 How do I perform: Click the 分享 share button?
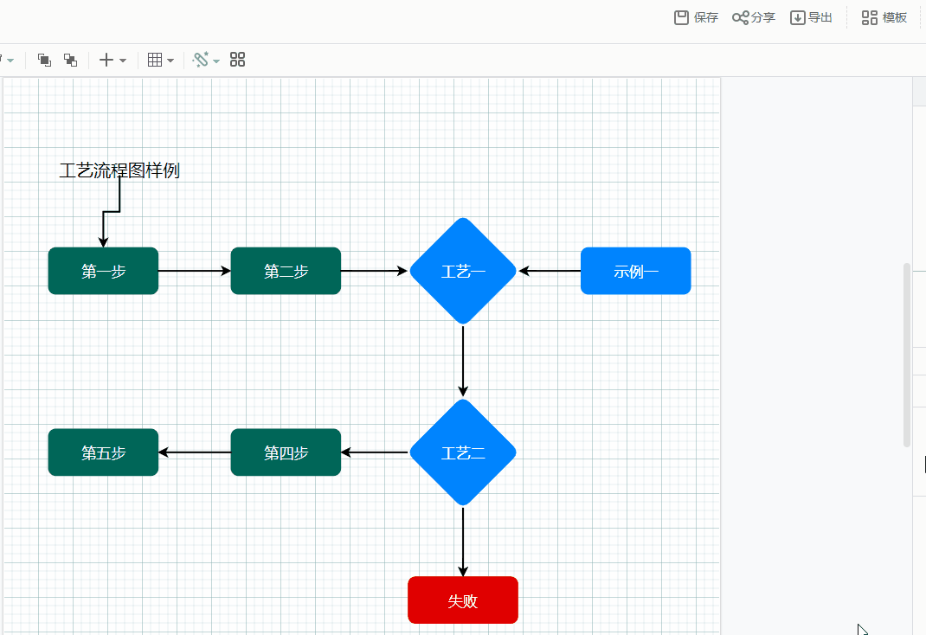[x=754, y=17]
